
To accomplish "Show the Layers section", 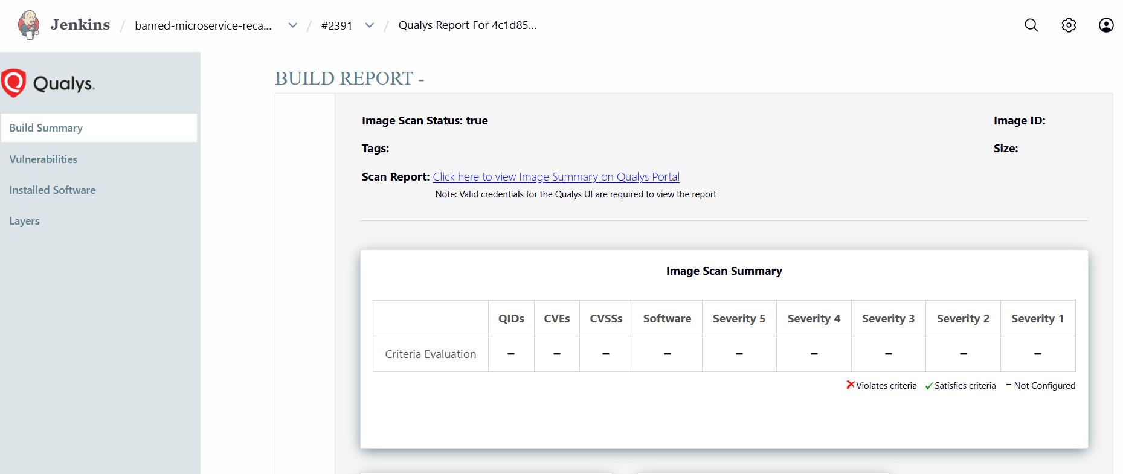I will pyautogui.click(x=25, y=221).
